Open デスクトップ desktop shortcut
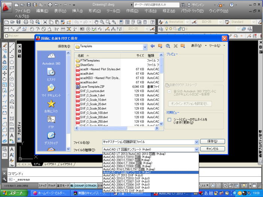Viewport: 263px width, 197px height. tap(51, 138)
